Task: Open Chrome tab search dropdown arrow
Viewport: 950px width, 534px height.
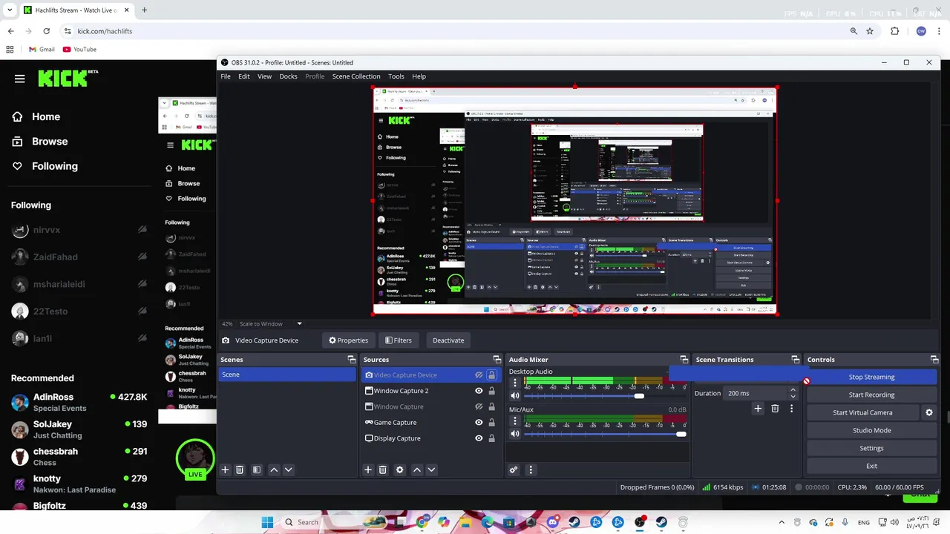Action: (x=10, y=10)
